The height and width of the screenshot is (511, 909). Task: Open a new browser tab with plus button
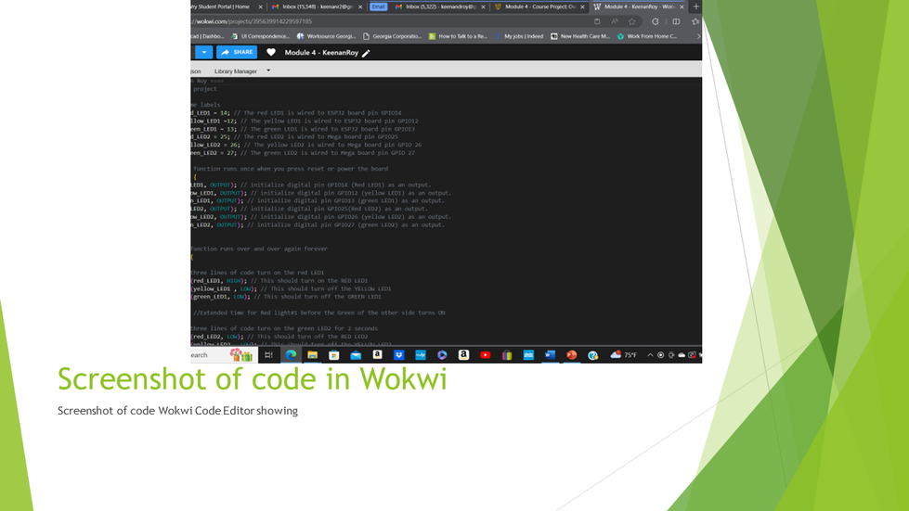[x=695, y=6]
